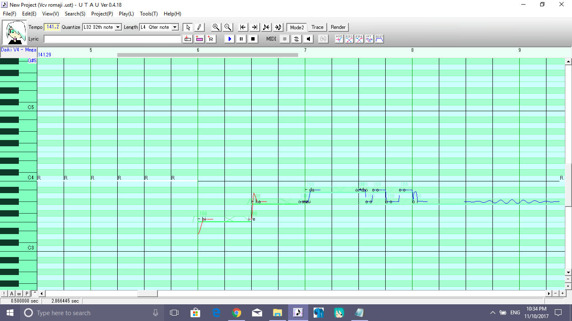
Task: Click the zoom in magnifier icon
Action: [x=216, y=27]
